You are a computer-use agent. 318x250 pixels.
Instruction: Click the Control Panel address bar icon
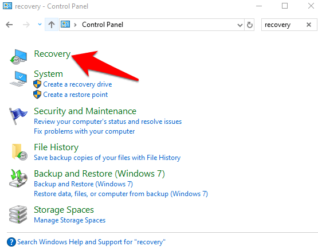click(x=65, y=24)
